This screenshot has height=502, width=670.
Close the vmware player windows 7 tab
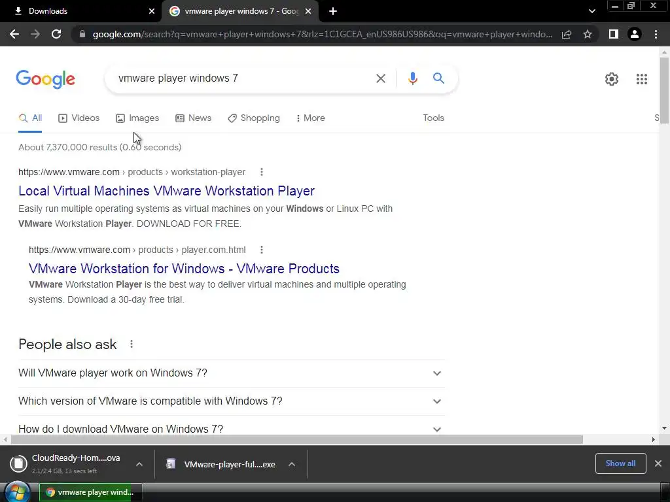click(308, 11)
